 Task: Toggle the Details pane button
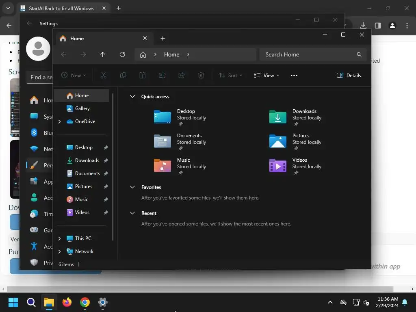349,75
